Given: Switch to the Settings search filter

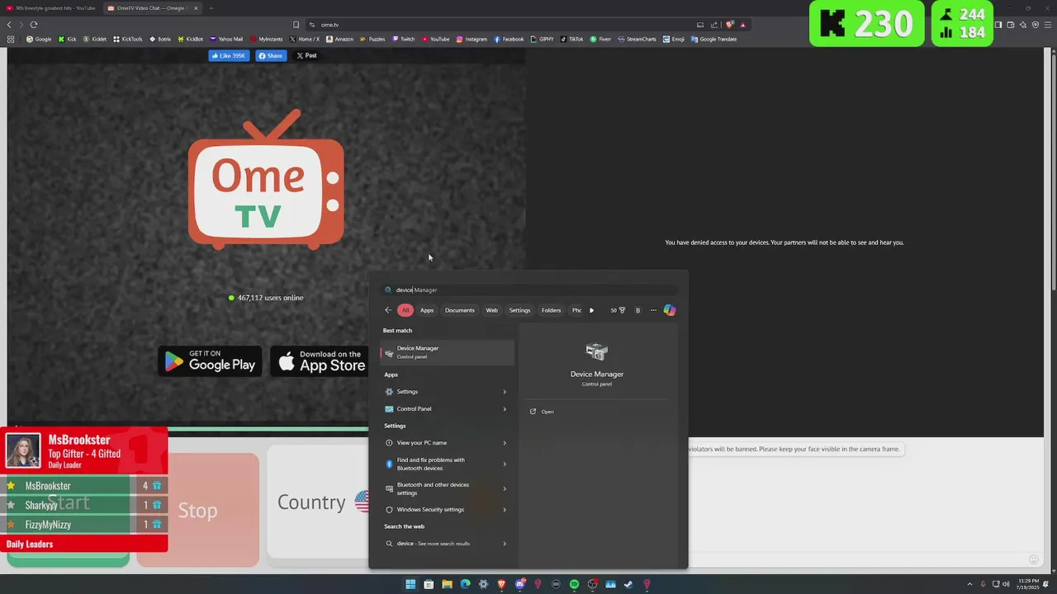Looking at the screenshot, I should (x=519, y=310).
